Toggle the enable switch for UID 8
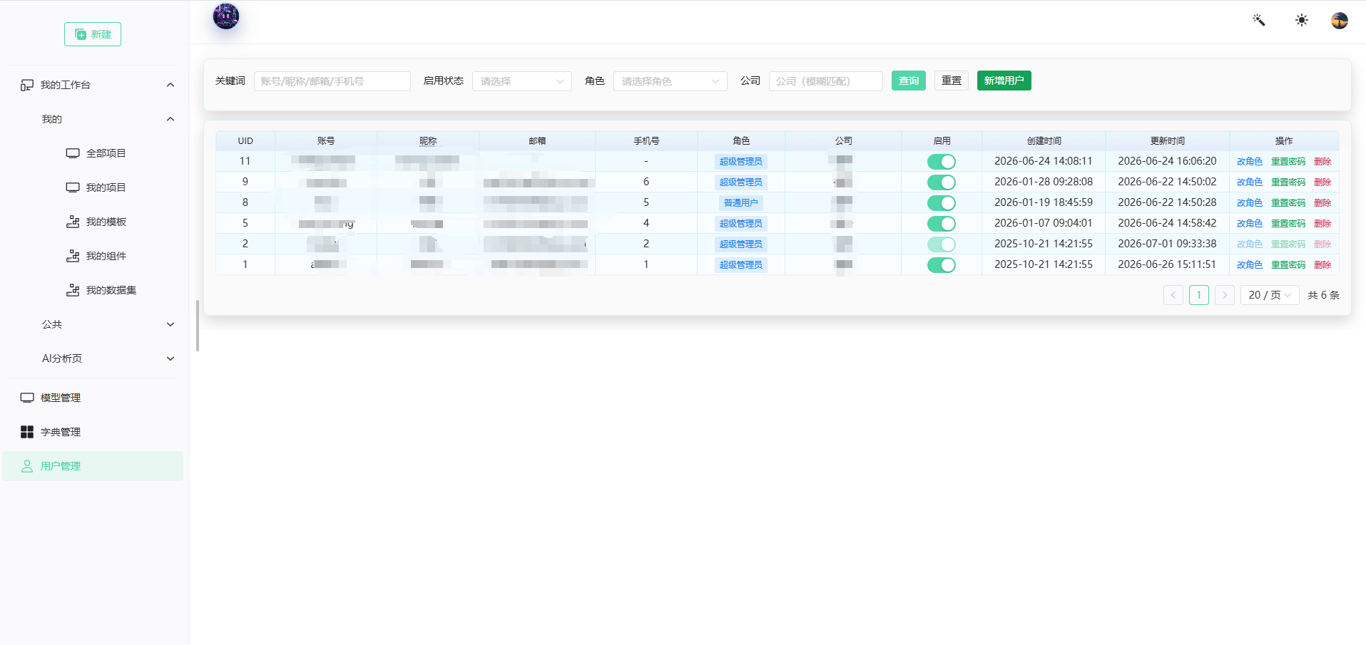Viewport: 1366px width, 645px height. (942, 203)
